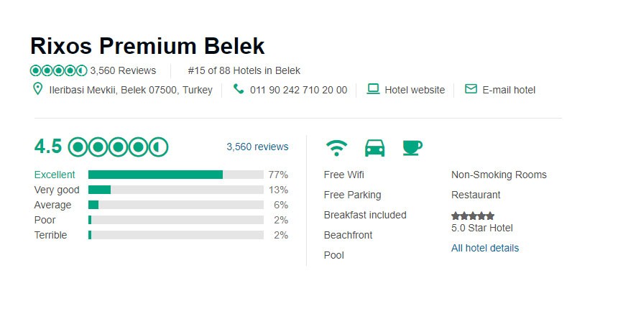Open the Hotel website link
This screenshot has height=319, width=618.
click(415, 90)
